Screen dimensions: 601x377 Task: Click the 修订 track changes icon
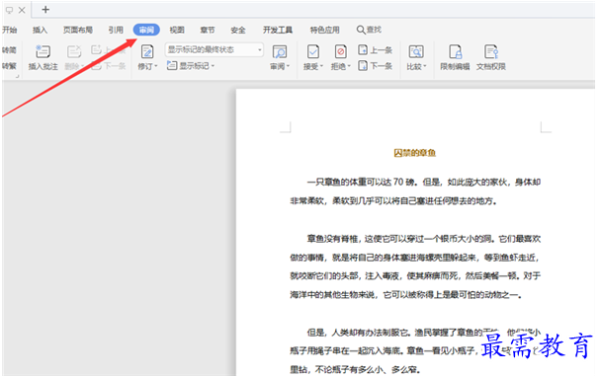click(x=147, y=51)
